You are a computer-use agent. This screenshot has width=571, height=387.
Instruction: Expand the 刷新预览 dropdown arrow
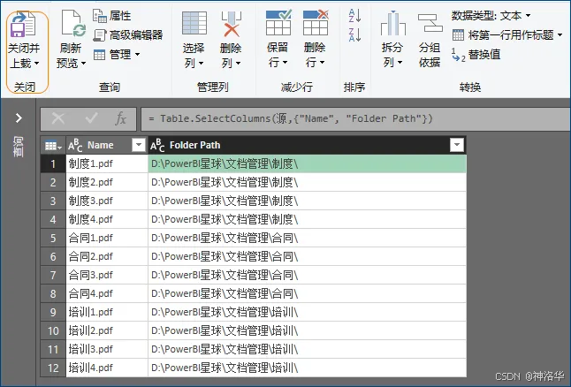click(83, 64)
